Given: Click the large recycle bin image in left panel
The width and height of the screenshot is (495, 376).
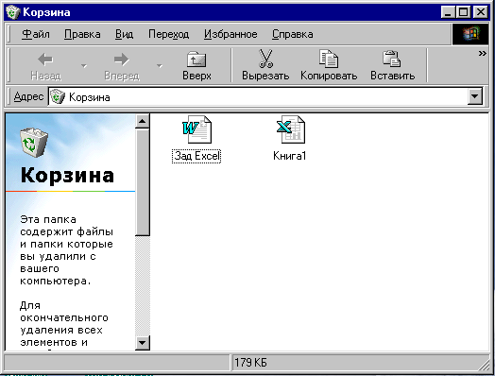Looking at the screenshot, I should [33, 143].
